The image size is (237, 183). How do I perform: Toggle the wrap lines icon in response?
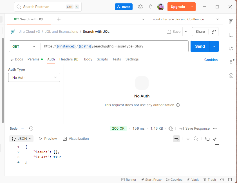click(176, 139)
